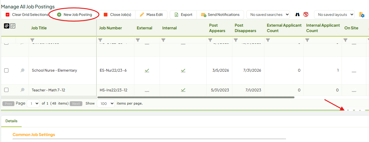Click the binoculars search icon
The width and height of the screenshot is (369, 142).
297,14
